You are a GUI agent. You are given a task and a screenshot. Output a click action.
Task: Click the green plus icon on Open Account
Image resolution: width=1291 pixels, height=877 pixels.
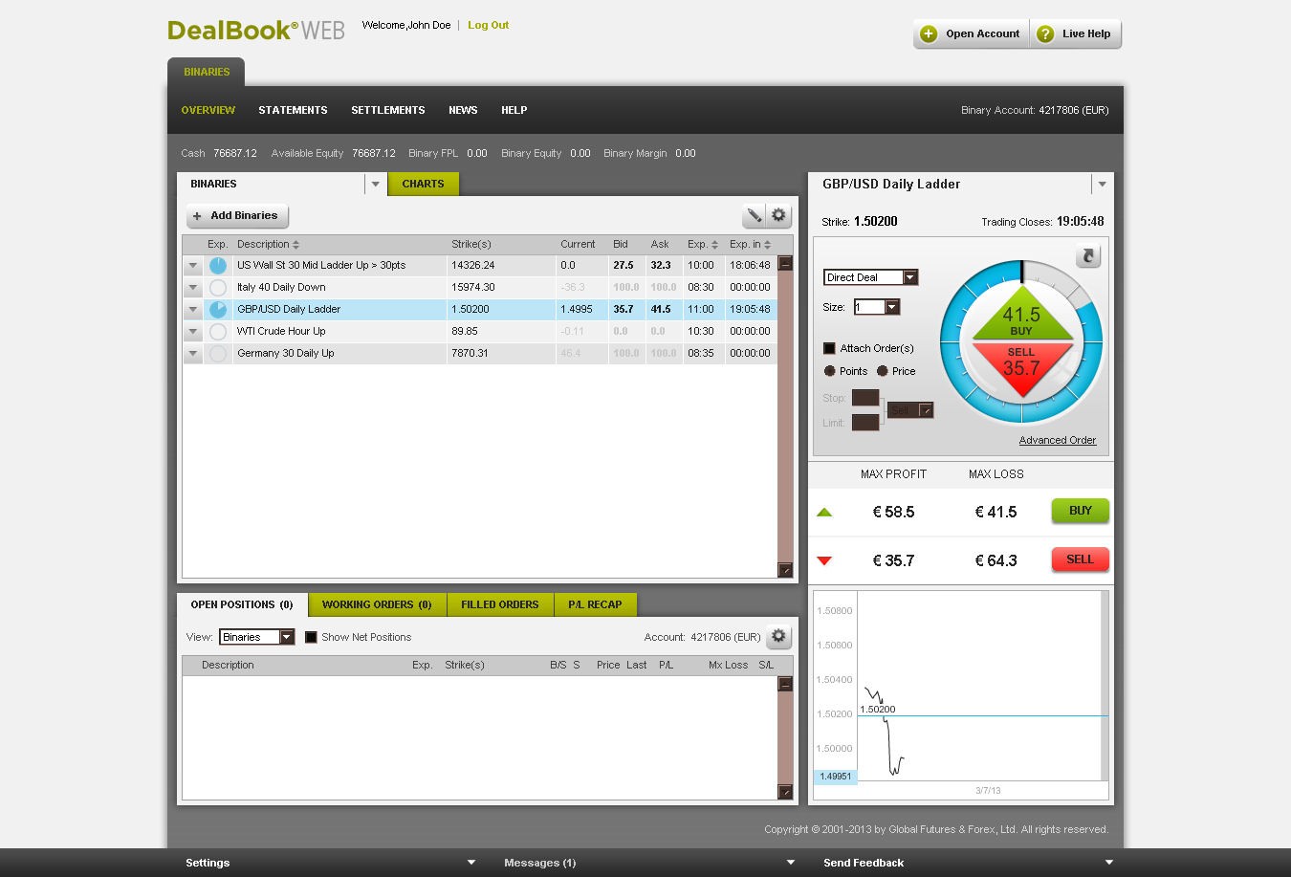click(x=929, y=34)
